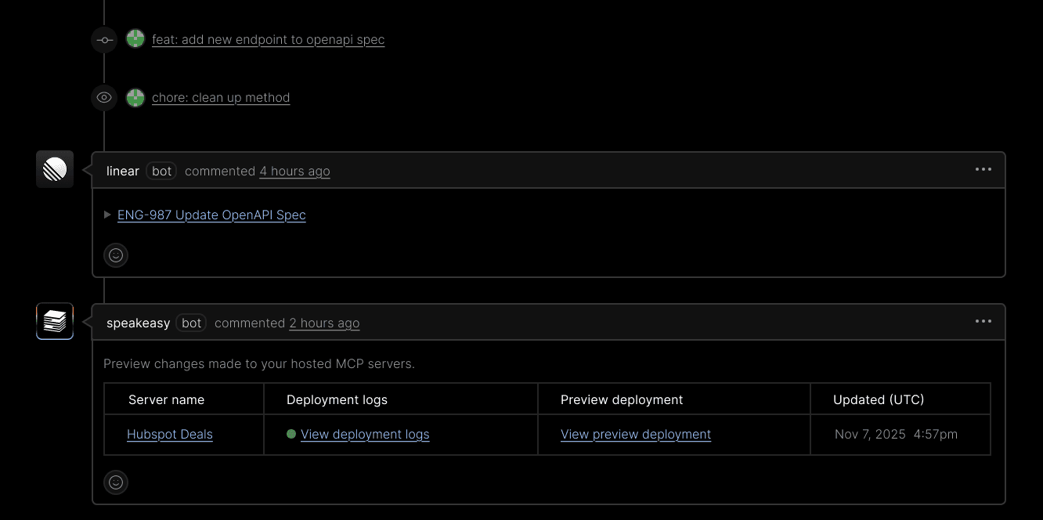Click the green check status icon on the openapi commit

135,38
